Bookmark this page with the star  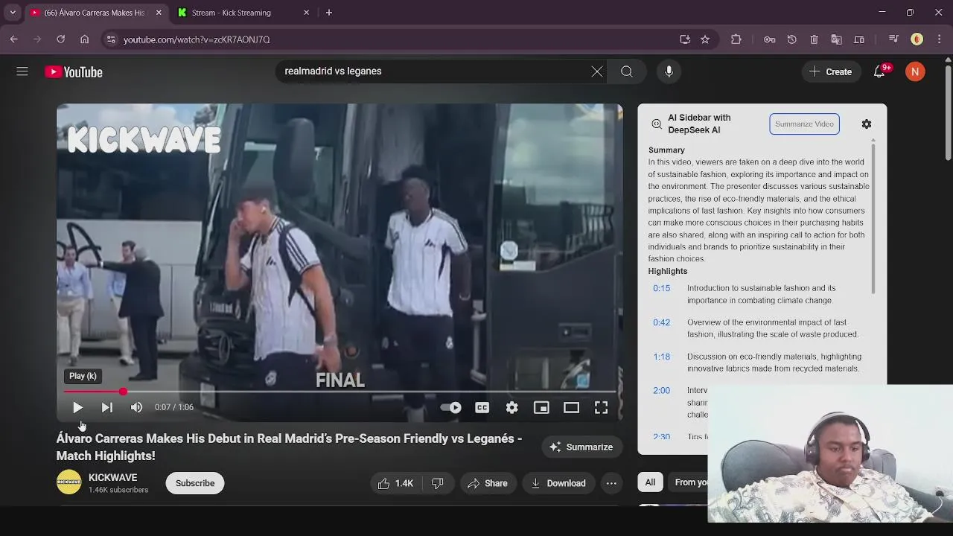pyautogui.click(x=705, y=39)
